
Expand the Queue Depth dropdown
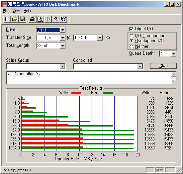174,54
